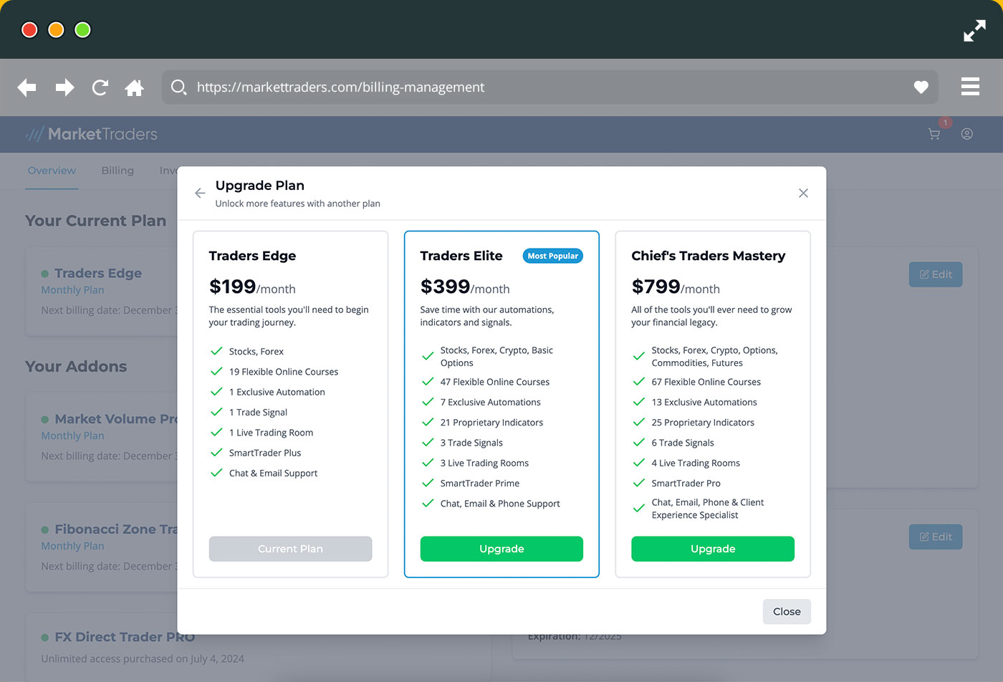This screenshot has width=1003, height=682.
Task: Click the $799/month price
Action: [676, 287]
